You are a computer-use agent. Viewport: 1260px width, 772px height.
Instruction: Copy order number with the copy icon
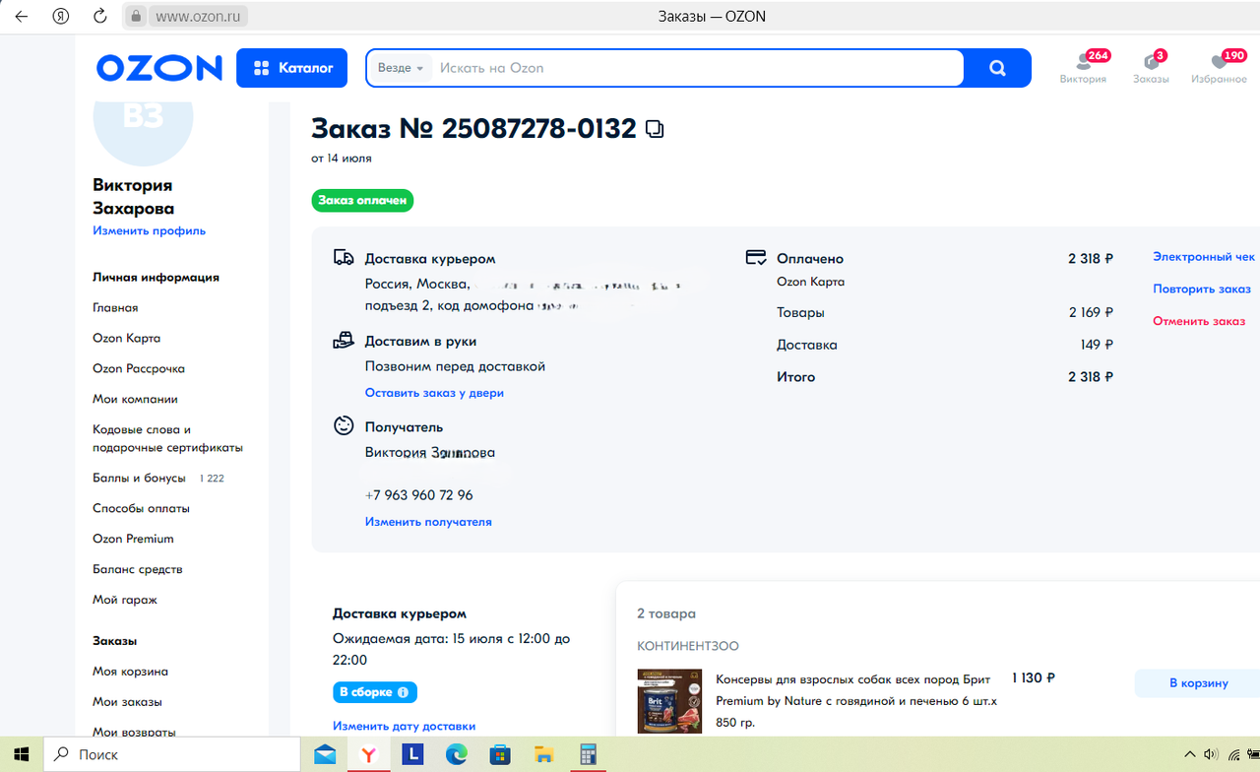pos(655,129)
